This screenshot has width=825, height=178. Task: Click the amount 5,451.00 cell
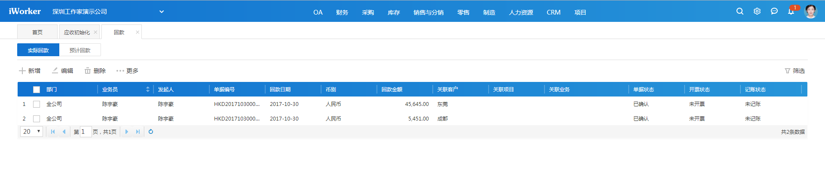[419, 119]
